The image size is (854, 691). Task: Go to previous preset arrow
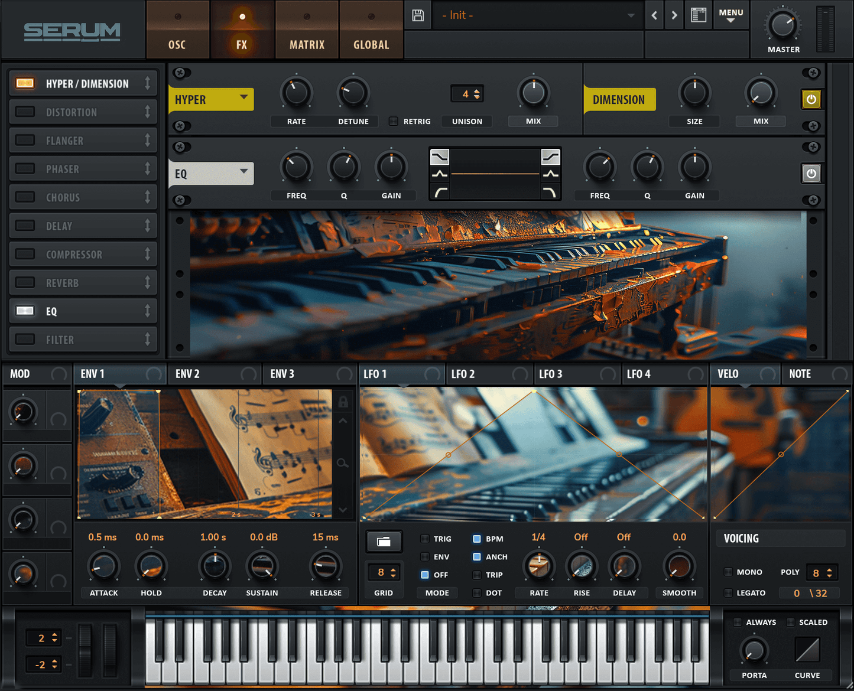[654, 15]
